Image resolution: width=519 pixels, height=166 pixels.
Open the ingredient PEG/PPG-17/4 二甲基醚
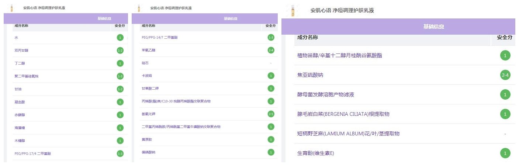click(32, 153)
